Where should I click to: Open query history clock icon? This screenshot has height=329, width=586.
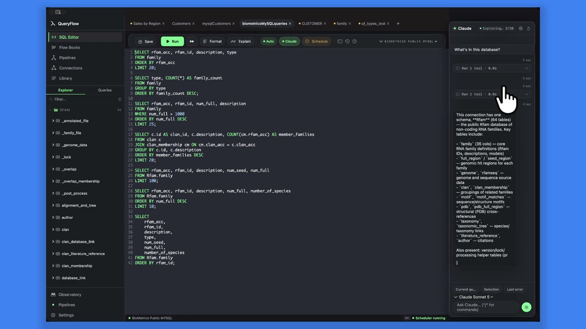tap(347, 41)
